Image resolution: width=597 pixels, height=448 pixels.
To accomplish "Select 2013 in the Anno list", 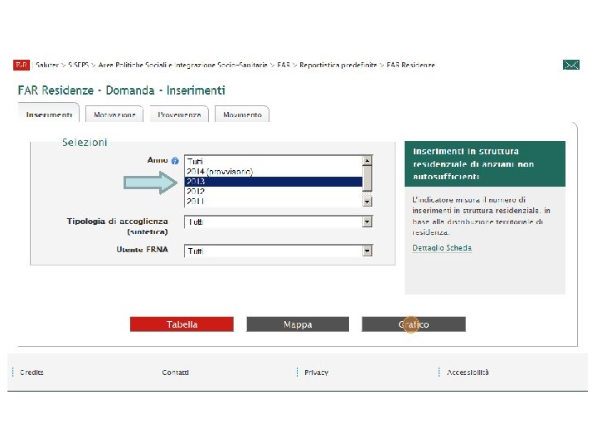I will tap(274, 182).
